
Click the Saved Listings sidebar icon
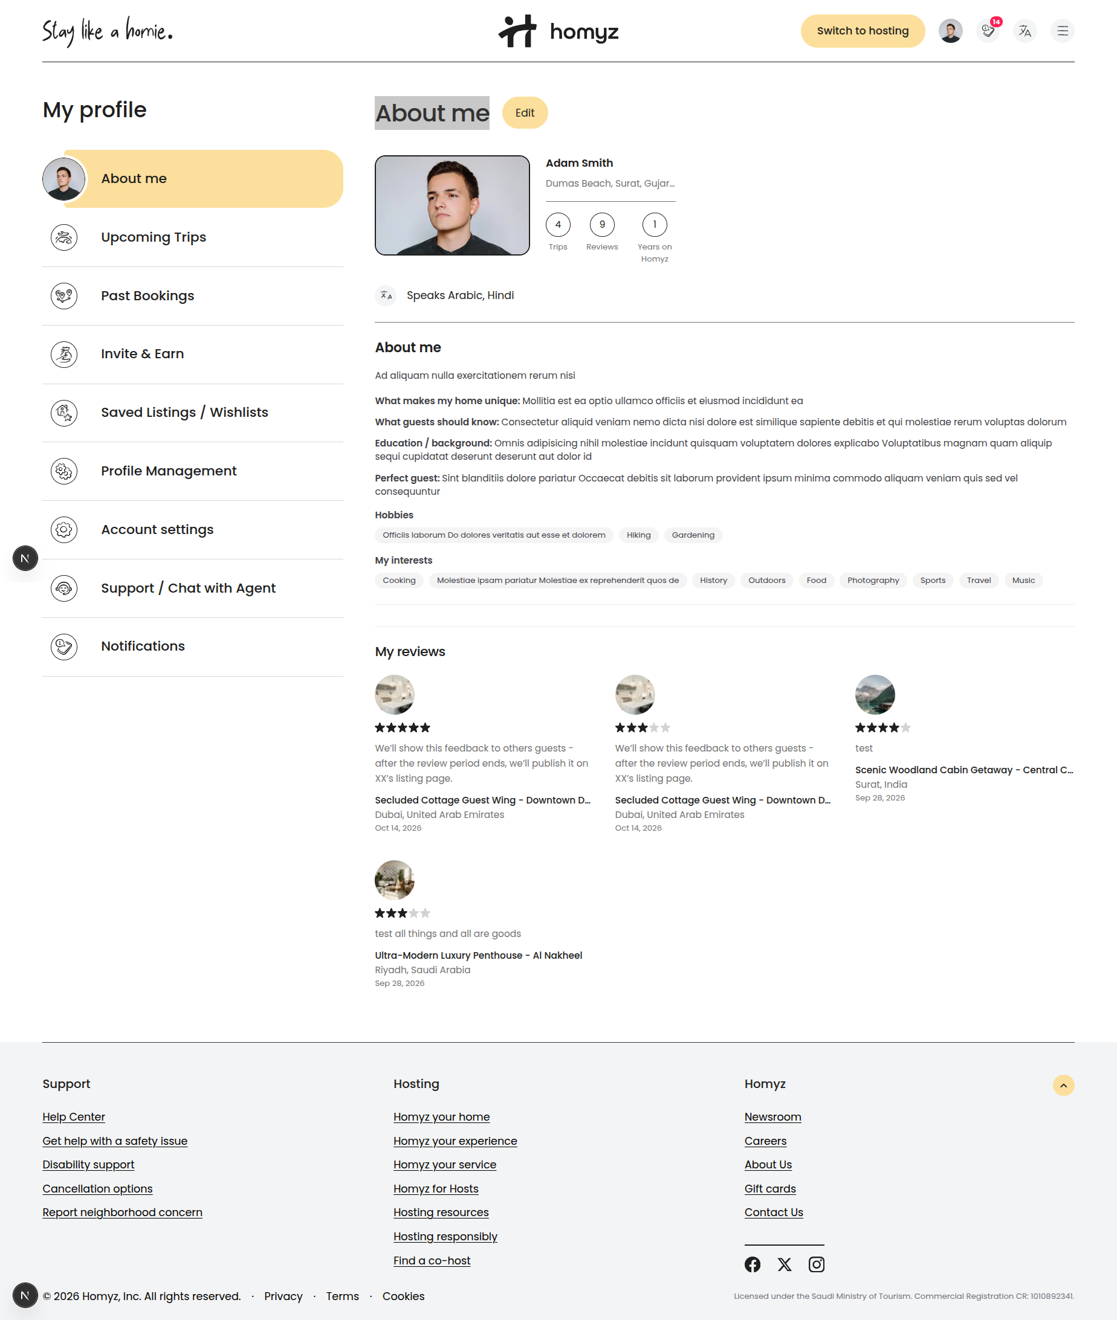64,413
